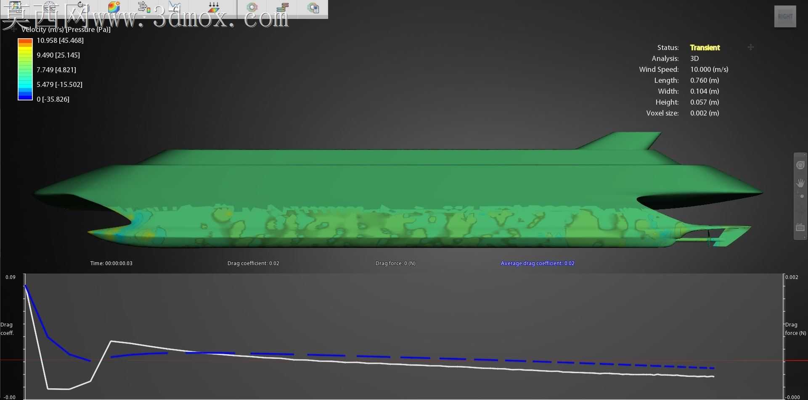Image resolution: width=808 pixels, height=400 pixels.
Task: Click the first toolbar icon
Action: pos(16,7)
